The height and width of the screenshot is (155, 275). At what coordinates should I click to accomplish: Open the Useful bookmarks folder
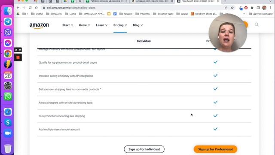pyautogui.click(x=37, y=14)
